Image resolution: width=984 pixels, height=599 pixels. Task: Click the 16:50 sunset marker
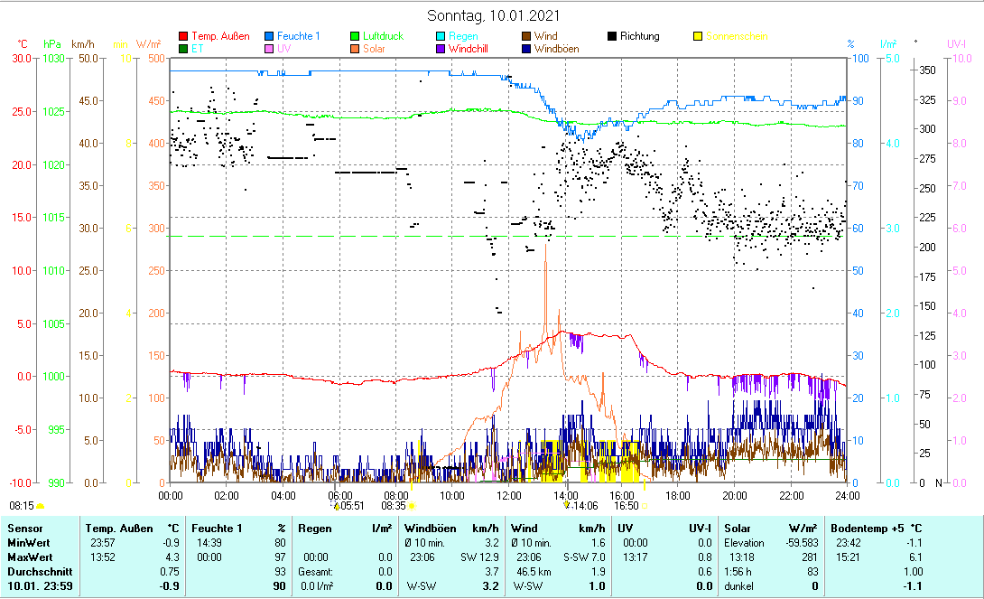click(645, 507)
